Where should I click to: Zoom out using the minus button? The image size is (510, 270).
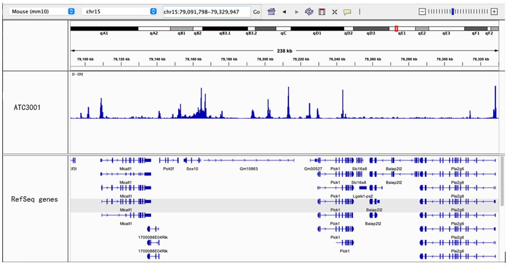(x=422, y=12)
